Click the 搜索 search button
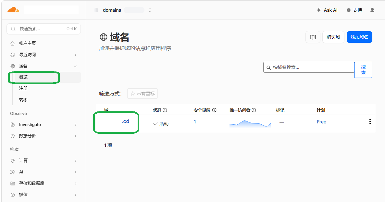 tap(363, 70)
